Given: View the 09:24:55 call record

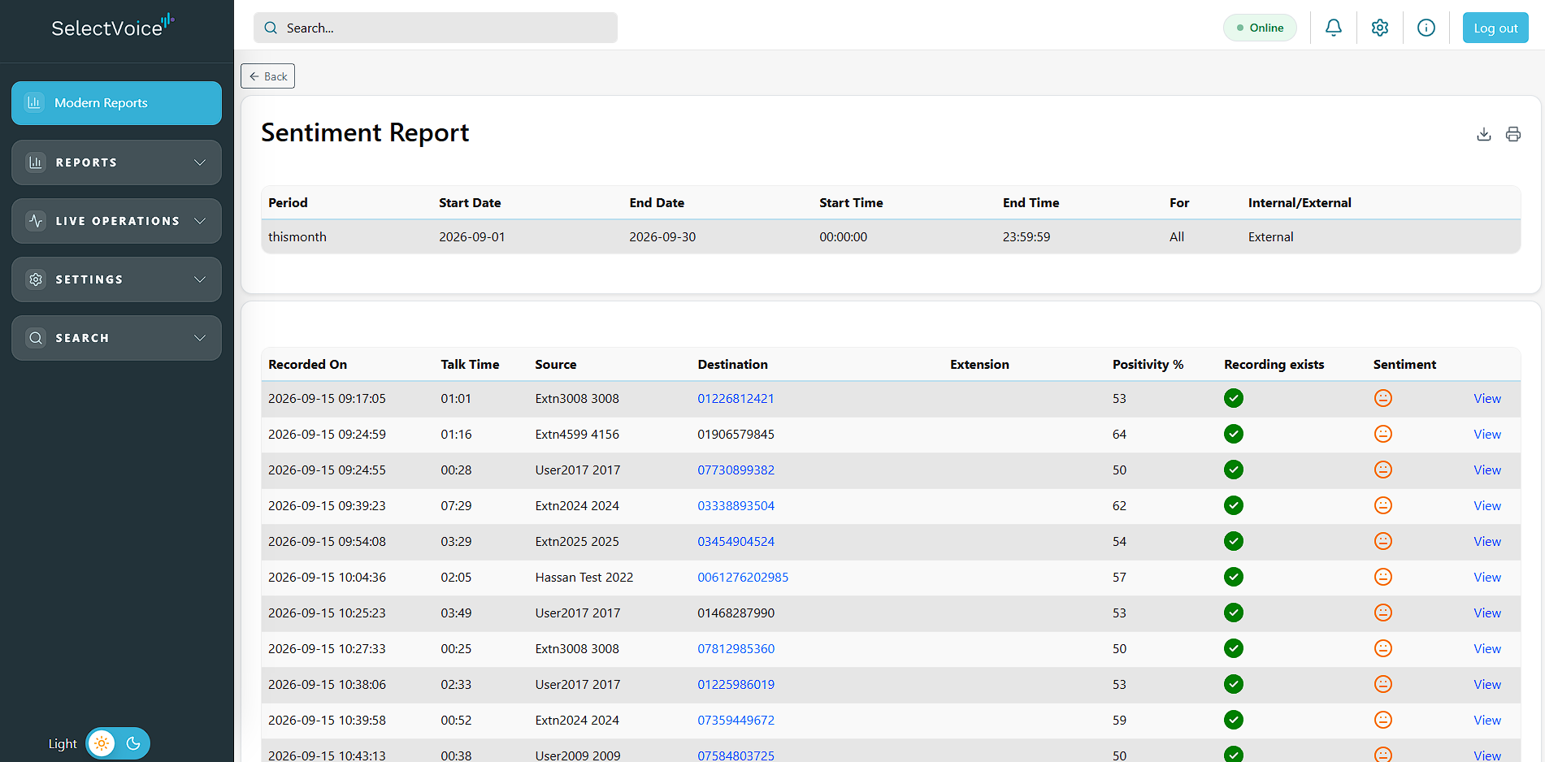Looking at the screenshot, I should pyautogui.click(x=1487, y=470).
